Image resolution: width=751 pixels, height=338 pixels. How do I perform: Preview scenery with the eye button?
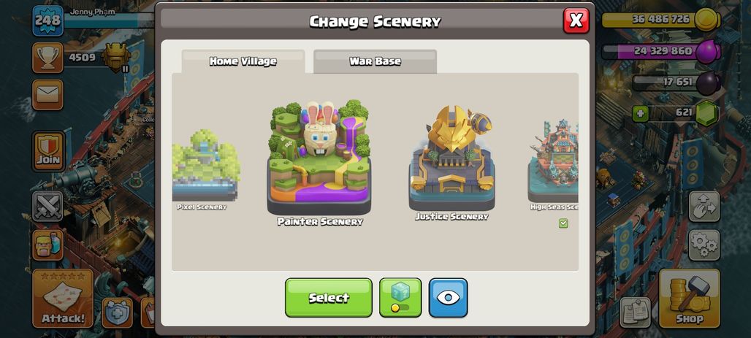pyautogui.click(x=449, y=297)
